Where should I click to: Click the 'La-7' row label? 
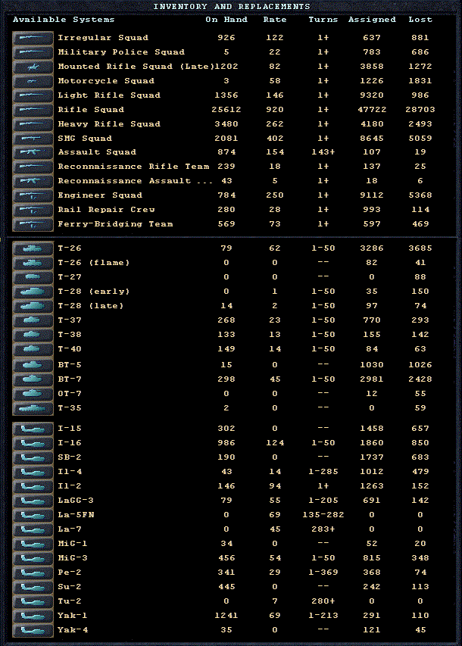[70, 529]
